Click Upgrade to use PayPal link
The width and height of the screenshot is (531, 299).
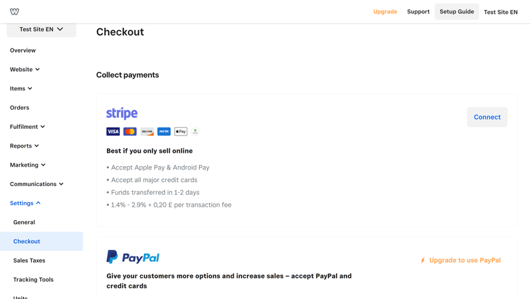[x=461, y=260]
